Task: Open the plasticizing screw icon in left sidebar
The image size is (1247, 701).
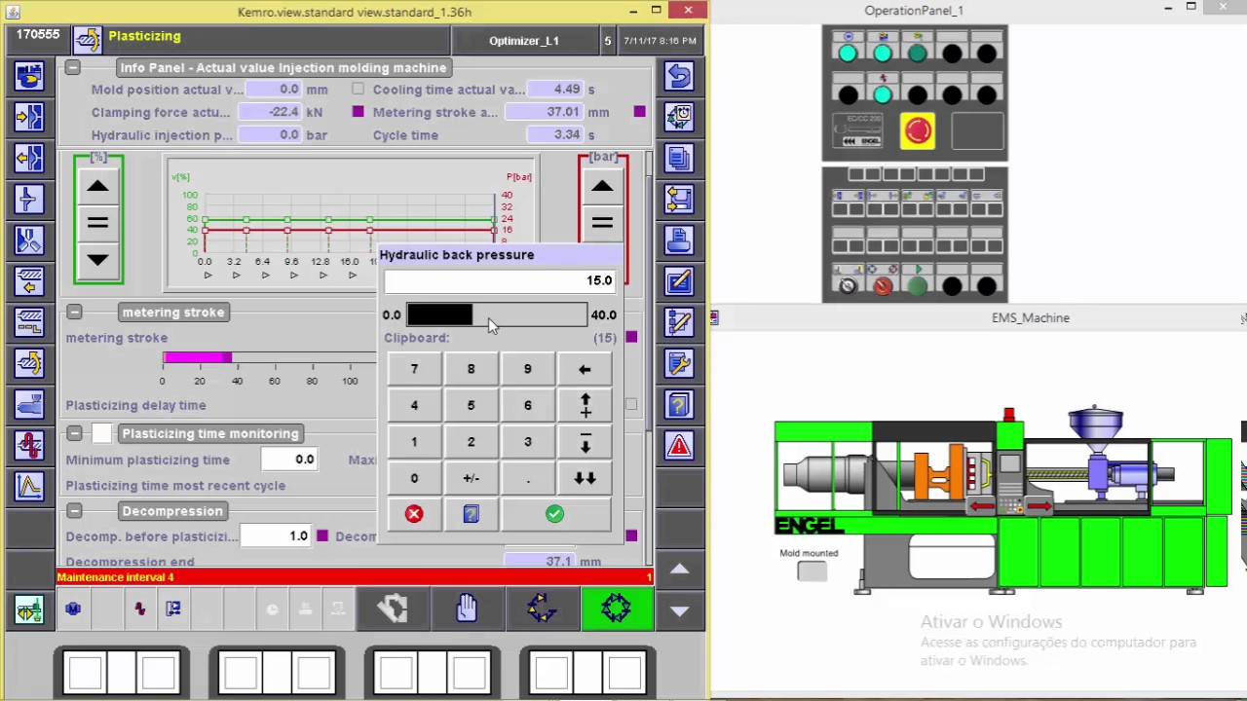Action: 29,363
